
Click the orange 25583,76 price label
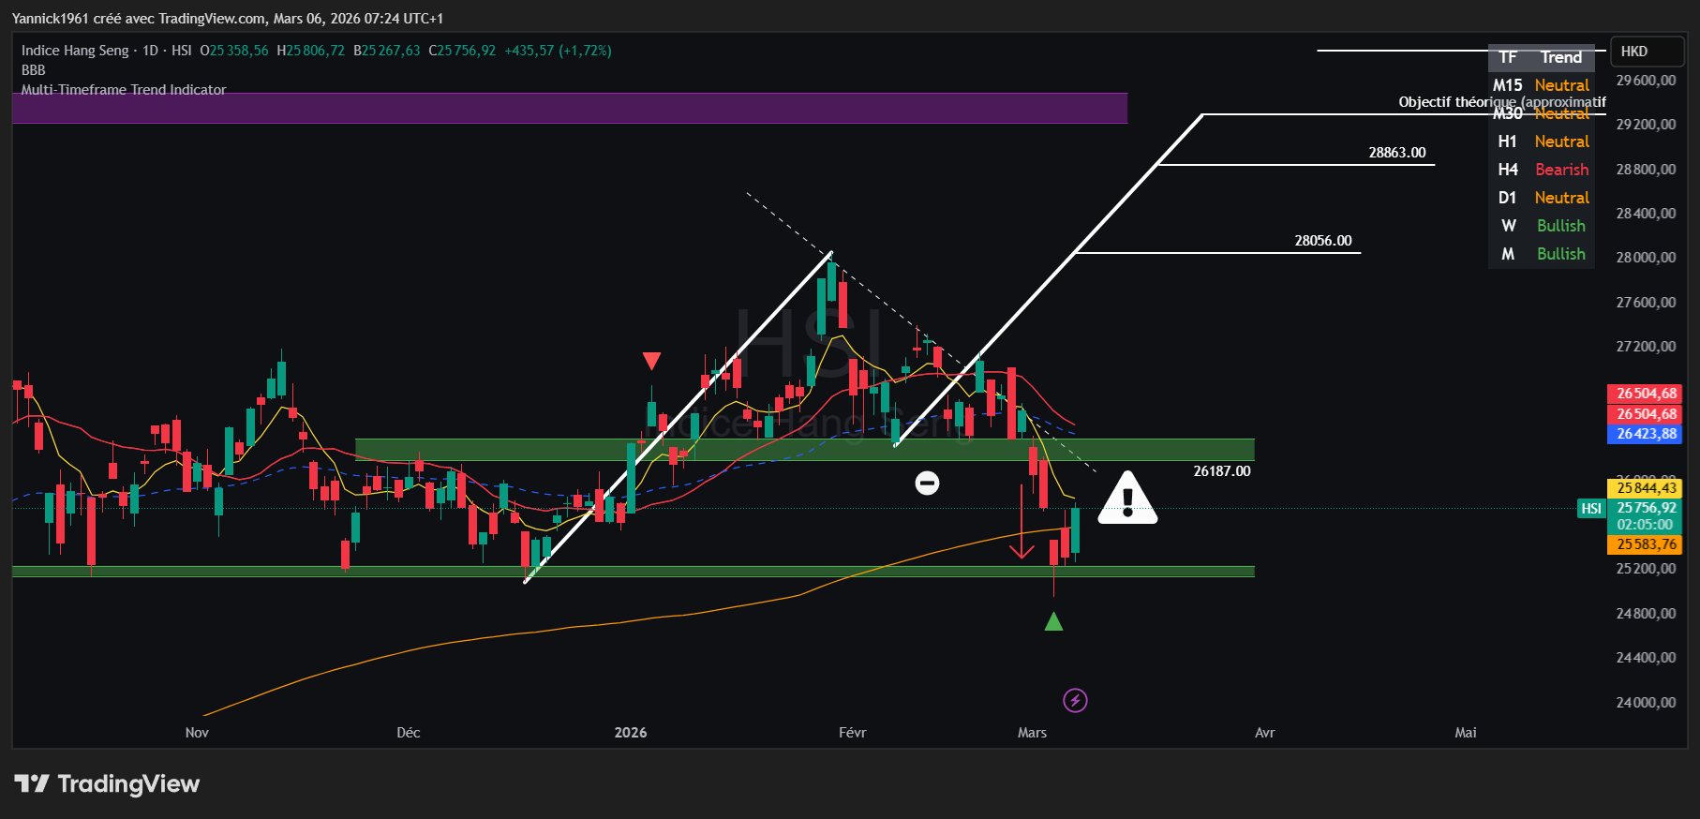coord(1646,544)
